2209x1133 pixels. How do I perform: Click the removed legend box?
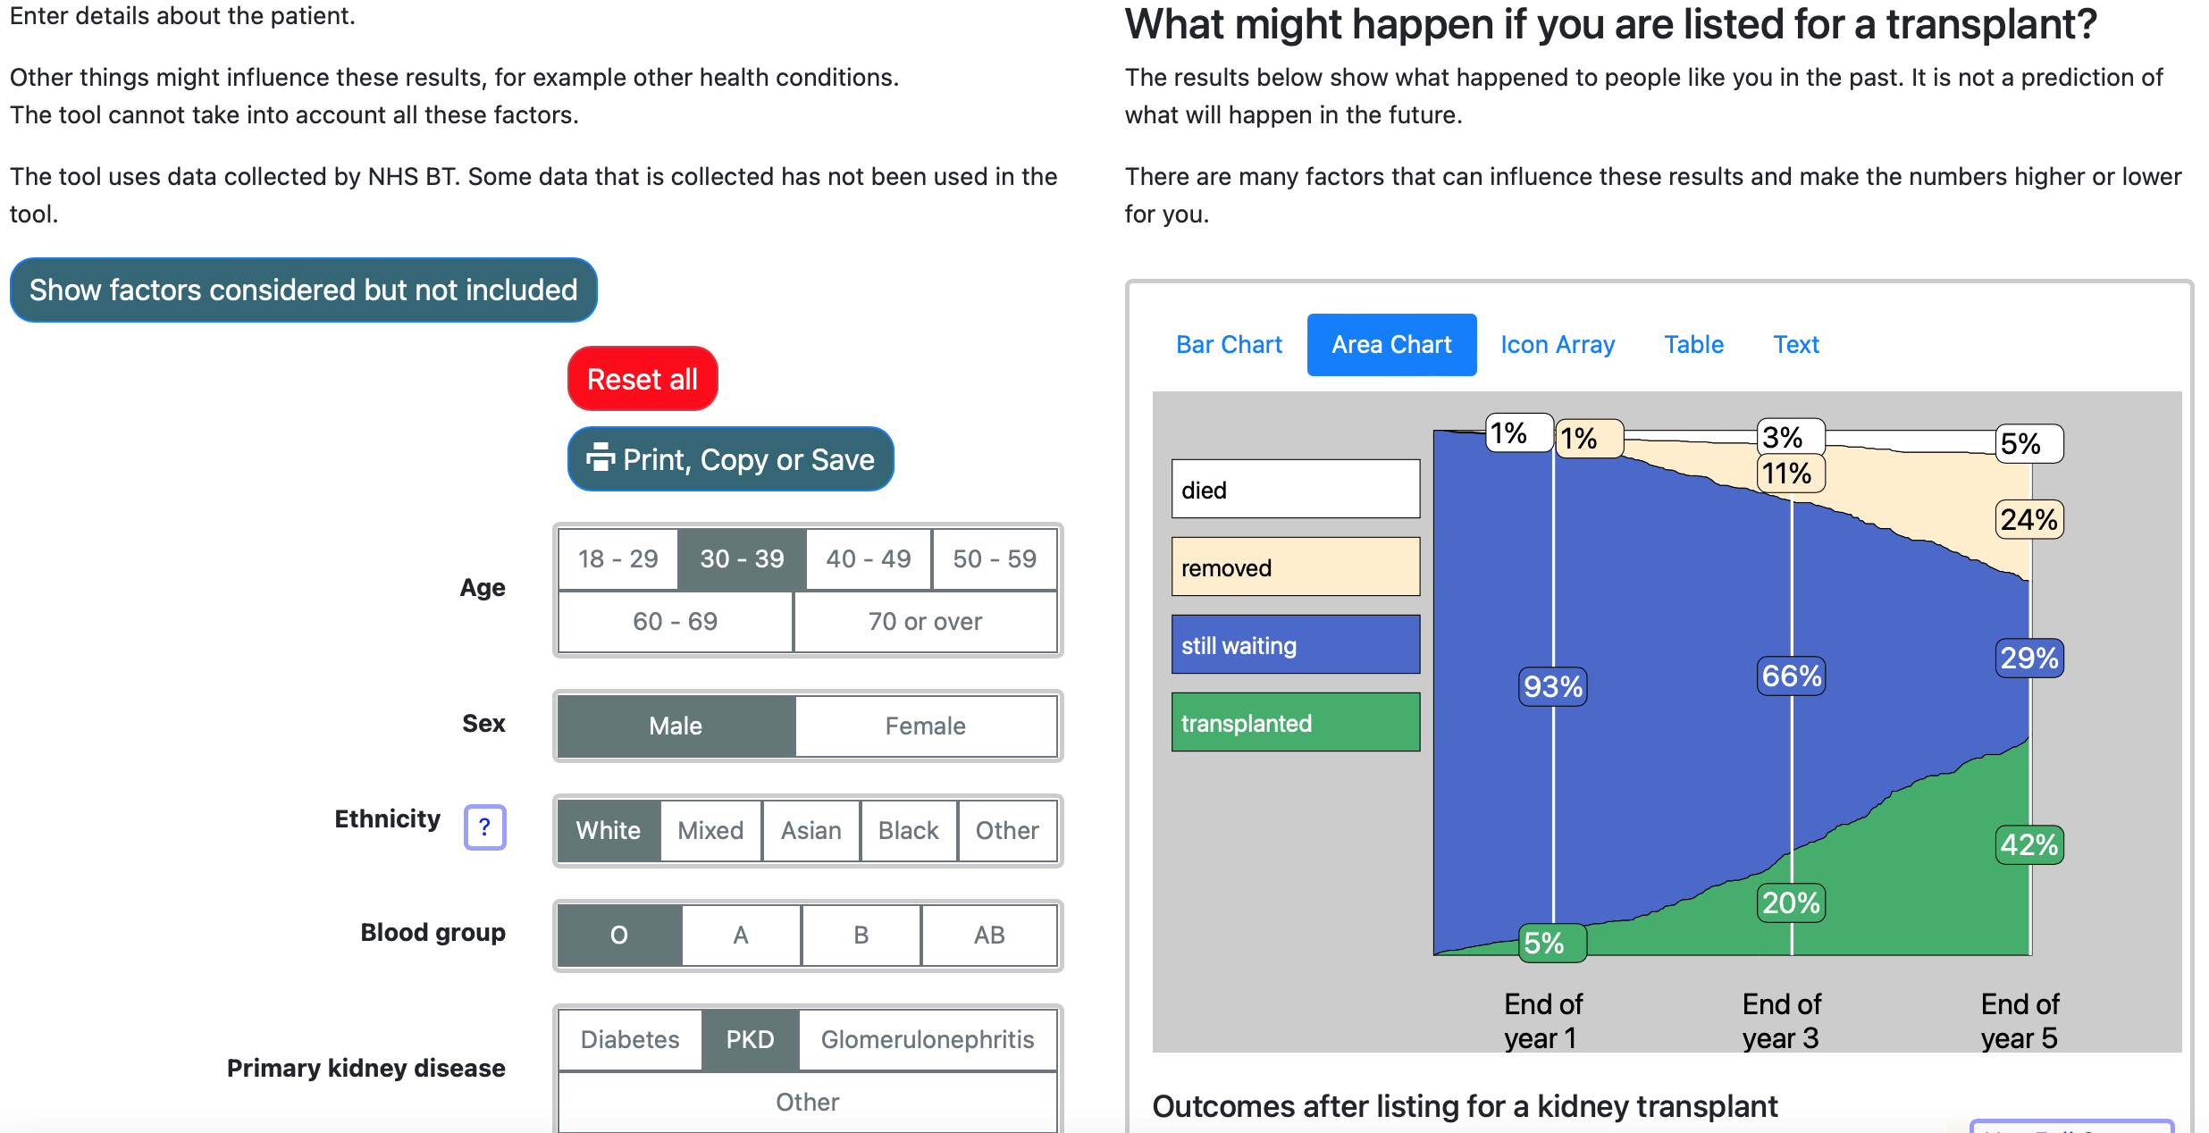[x=1295, y=567]
